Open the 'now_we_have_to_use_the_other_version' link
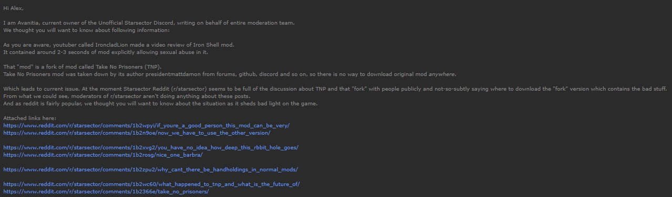The image size is (672, 197). point(137,133)
